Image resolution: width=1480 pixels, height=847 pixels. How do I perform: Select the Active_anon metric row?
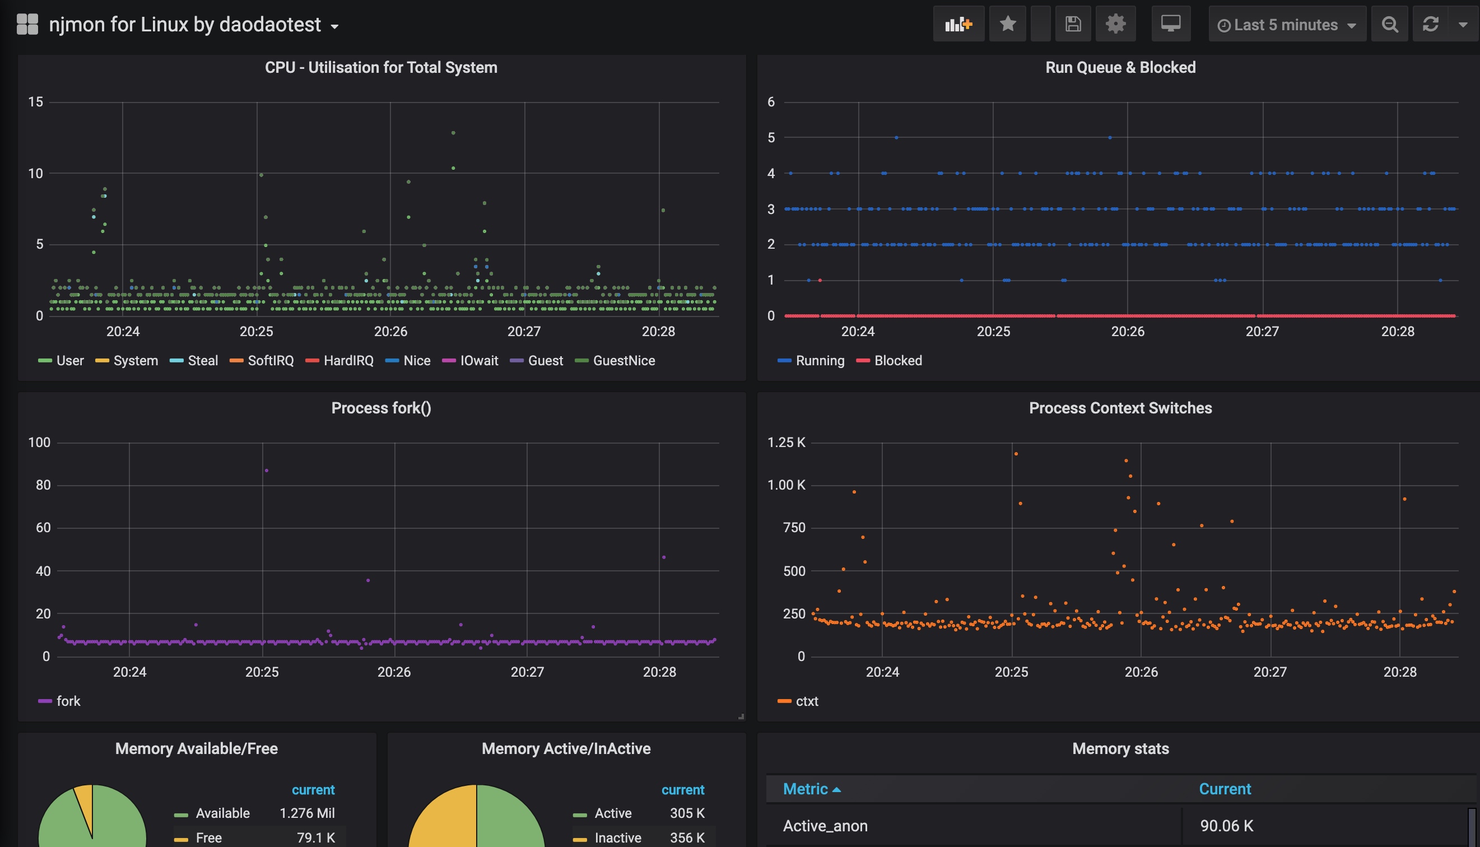[x=825, y=826]
